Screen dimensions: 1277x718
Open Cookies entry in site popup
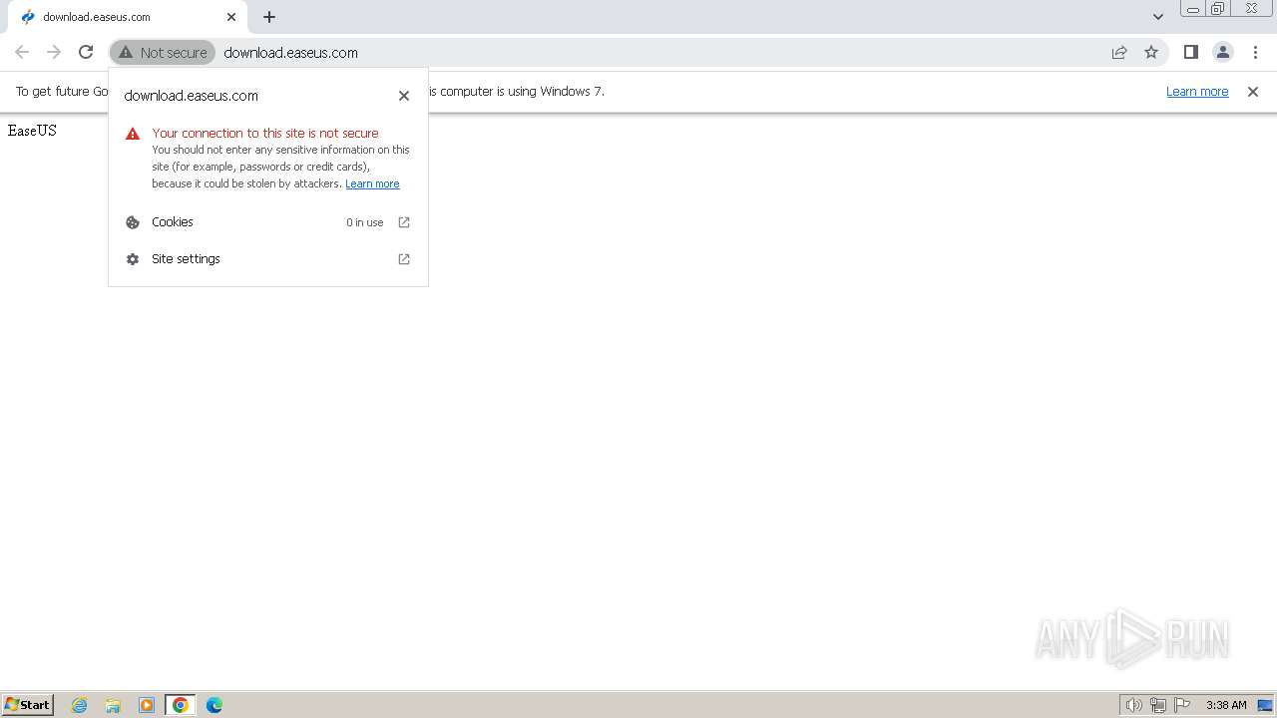[268, 222]
